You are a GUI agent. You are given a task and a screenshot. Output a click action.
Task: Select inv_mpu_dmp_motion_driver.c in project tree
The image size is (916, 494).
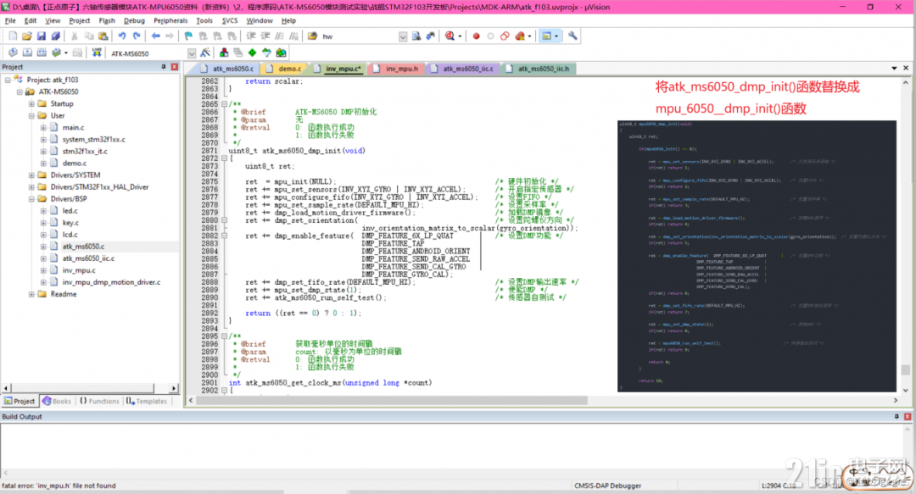pos(111,282)
